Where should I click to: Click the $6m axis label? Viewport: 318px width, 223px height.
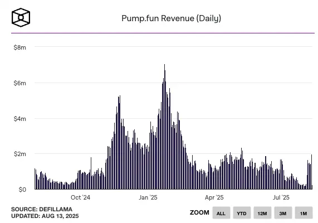19,83
